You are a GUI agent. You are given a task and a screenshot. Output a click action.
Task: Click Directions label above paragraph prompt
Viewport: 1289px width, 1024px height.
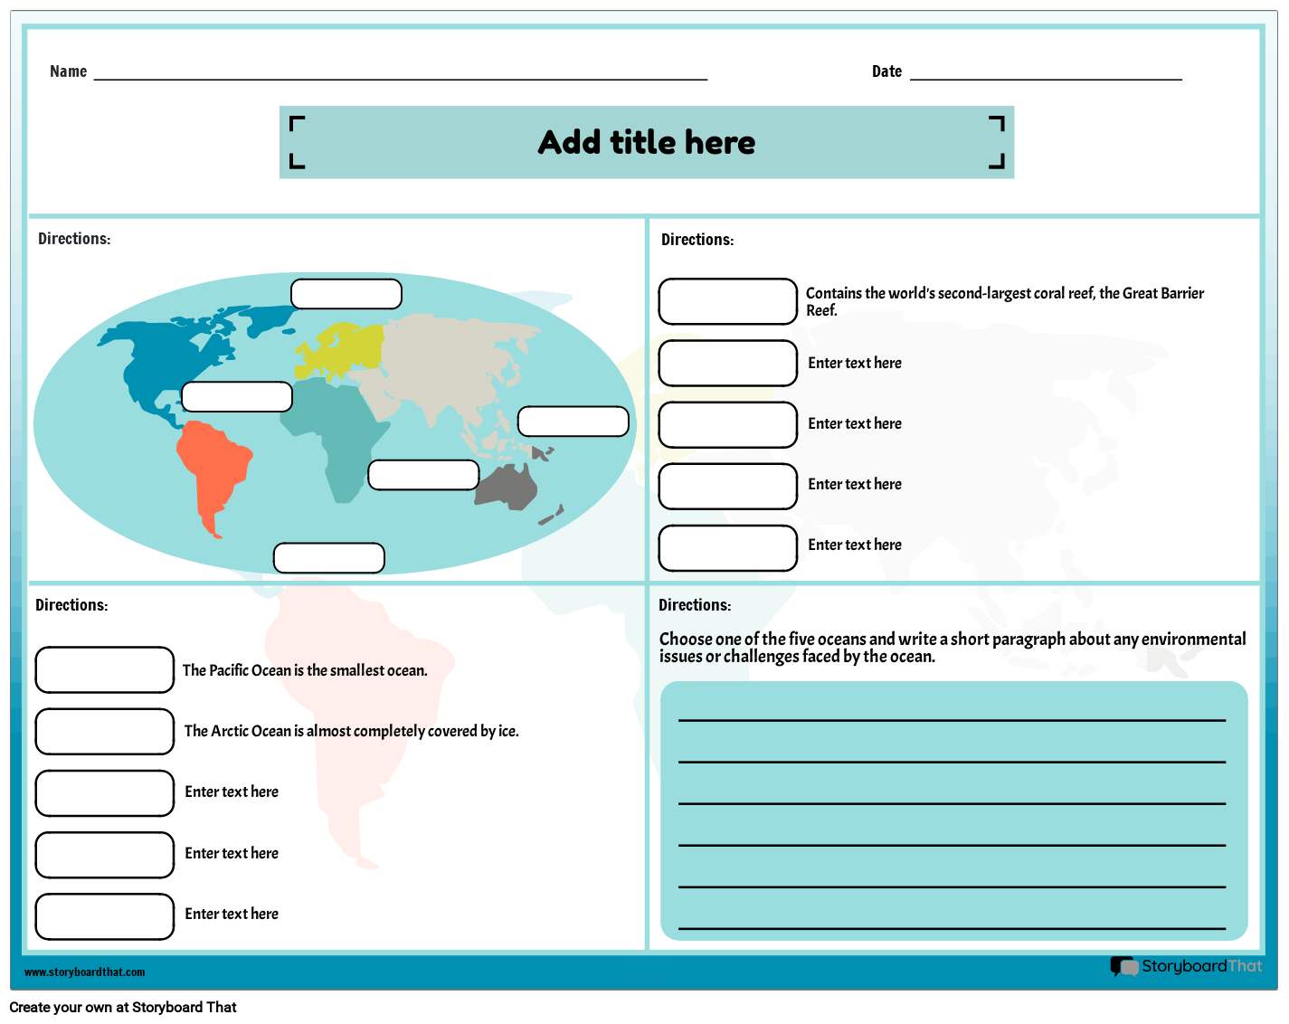(695, 605)
